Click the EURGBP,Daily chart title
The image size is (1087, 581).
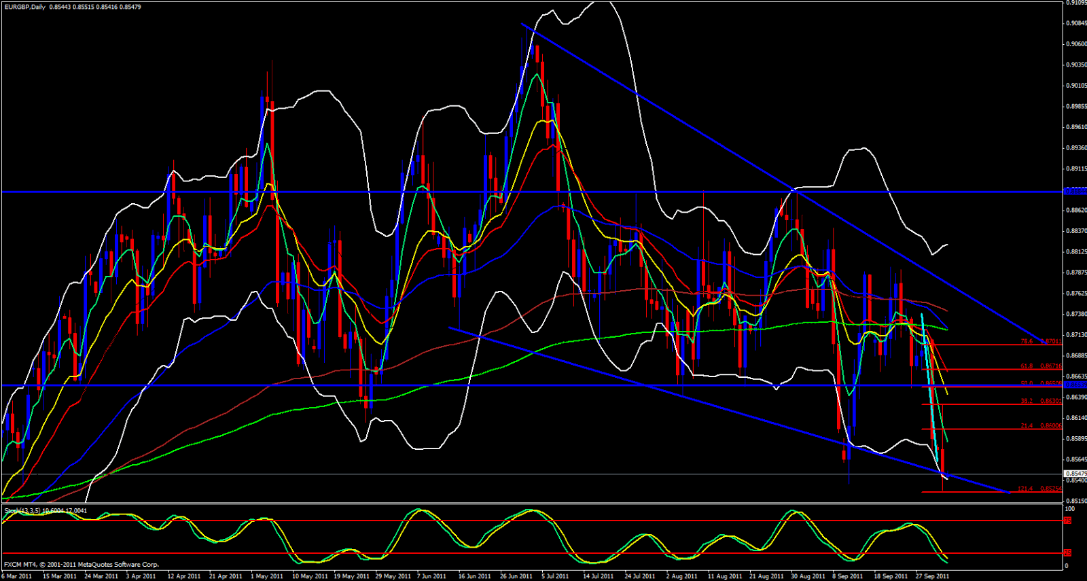(24, 7)
